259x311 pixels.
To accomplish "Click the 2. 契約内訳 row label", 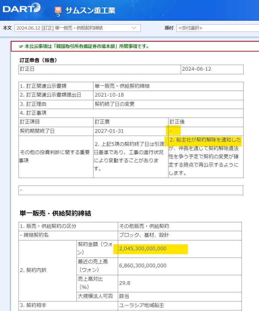I will [x=33, y=270].
